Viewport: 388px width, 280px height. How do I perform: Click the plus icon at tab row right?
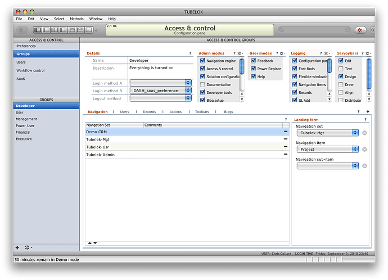tap(368, 111)
